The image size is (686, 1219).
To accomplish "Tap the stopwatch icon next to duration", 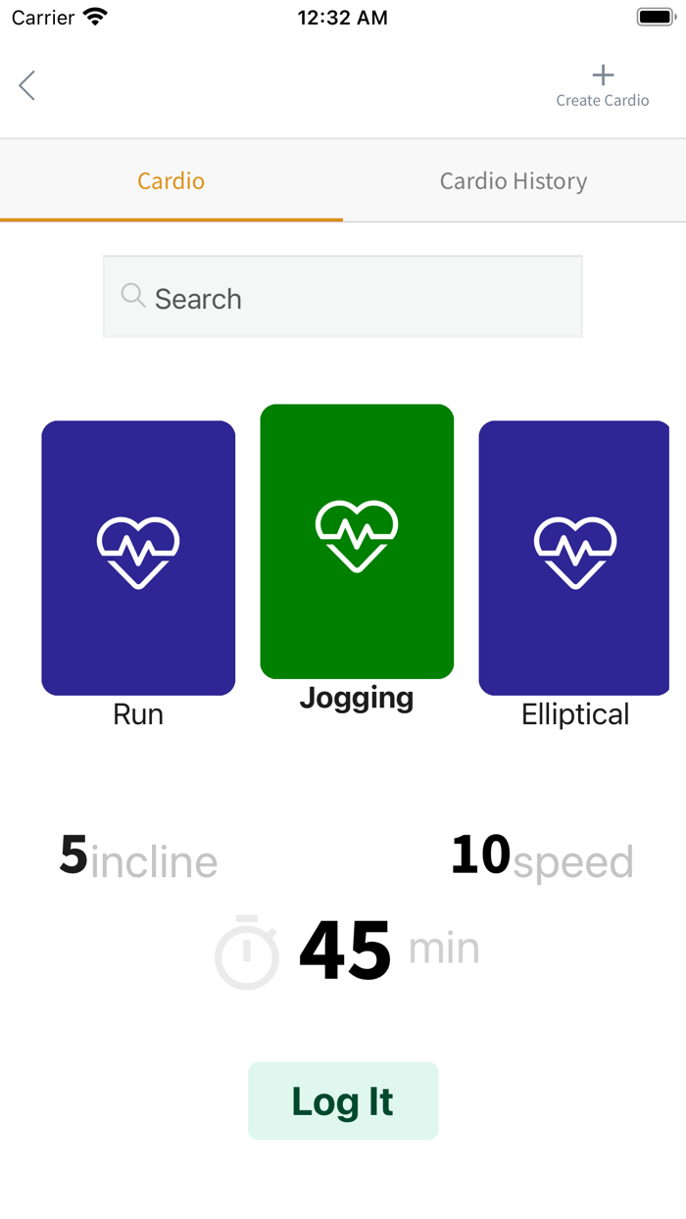I will pos(247,951).
